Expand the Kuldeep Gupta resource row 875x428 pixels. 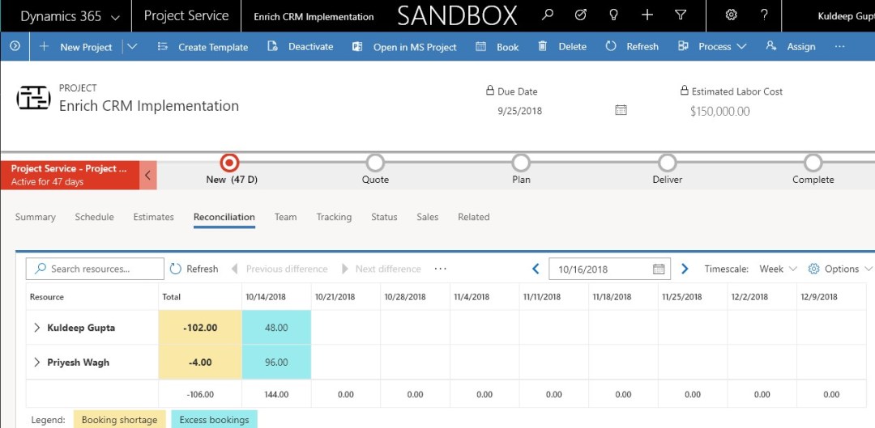36,328
